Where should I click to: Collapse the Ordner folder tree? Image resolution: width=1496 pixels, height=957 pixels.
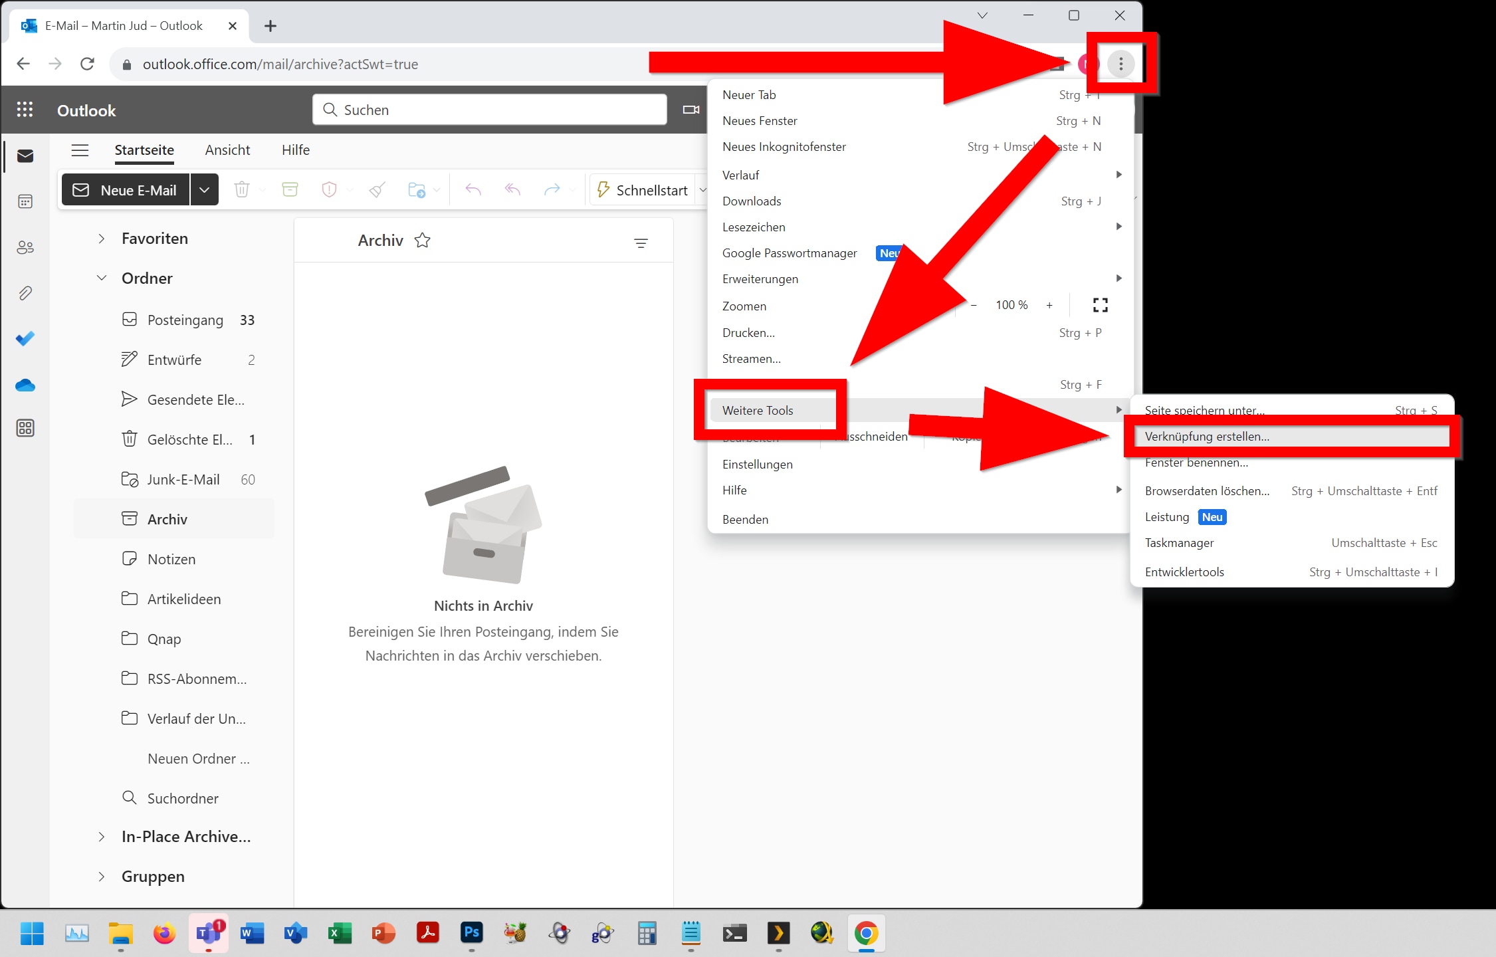pos(101,278)
